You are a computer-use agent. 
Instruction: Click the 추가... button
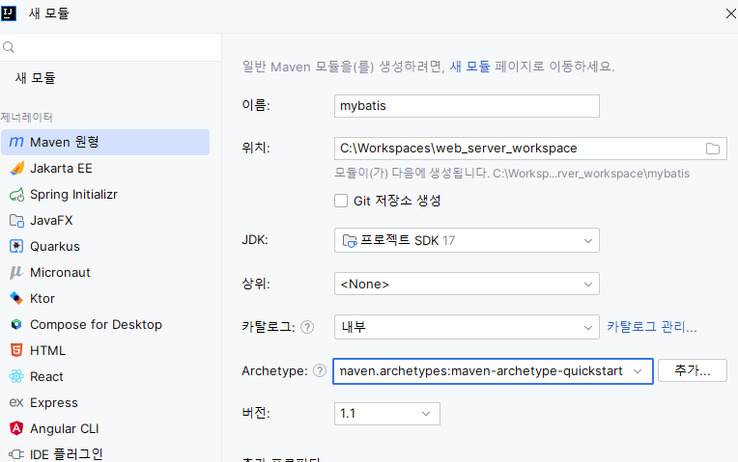(693, 370)
